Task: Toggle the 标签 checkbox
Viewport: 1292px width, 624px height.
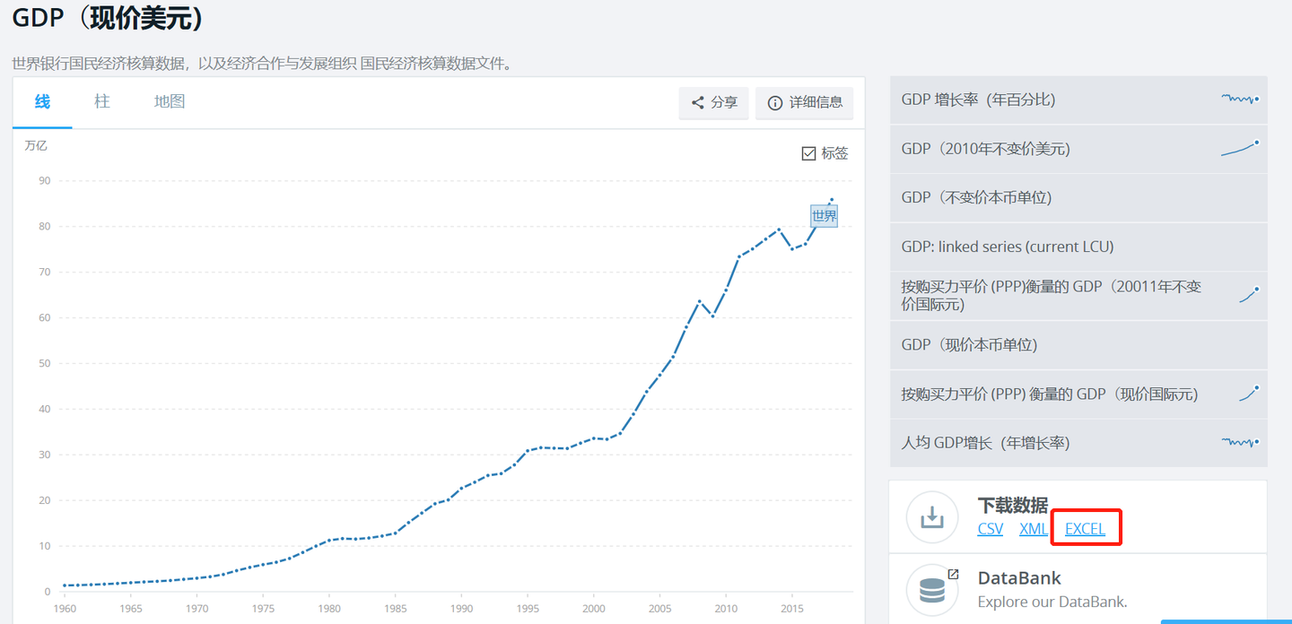Action: click(808, 153)
